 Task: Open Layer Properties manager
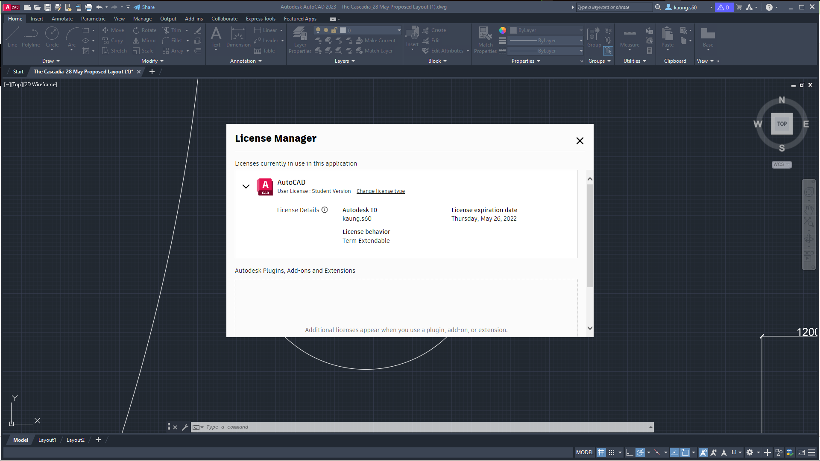click(300, 40)
